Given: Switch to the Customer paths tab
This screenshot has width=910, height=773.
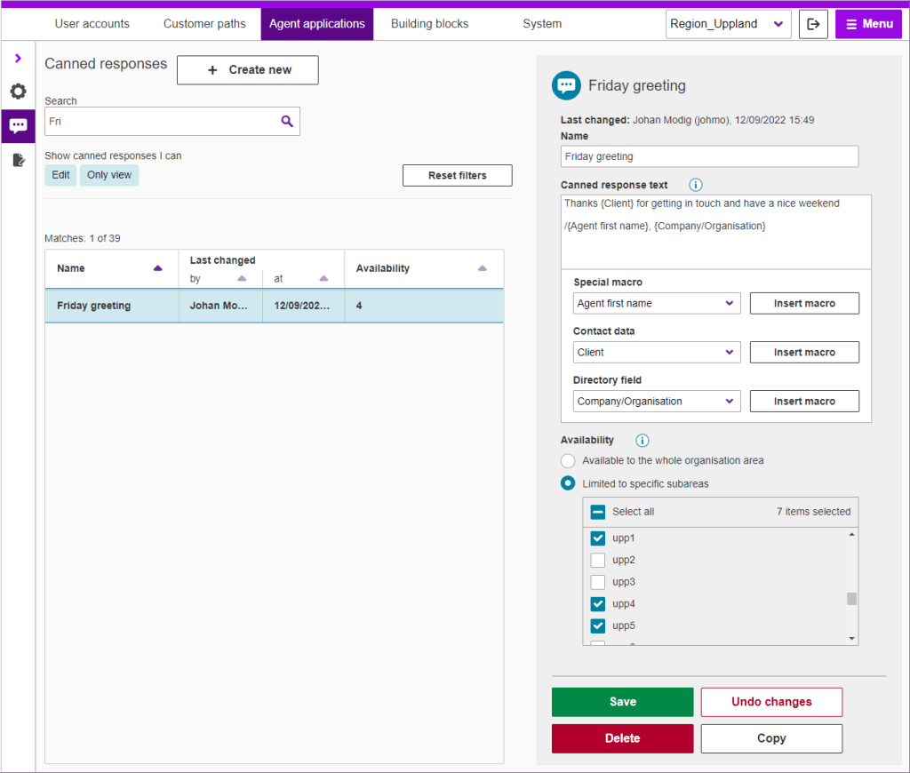Looking at the screenshot, I should (x=204, y=24).
